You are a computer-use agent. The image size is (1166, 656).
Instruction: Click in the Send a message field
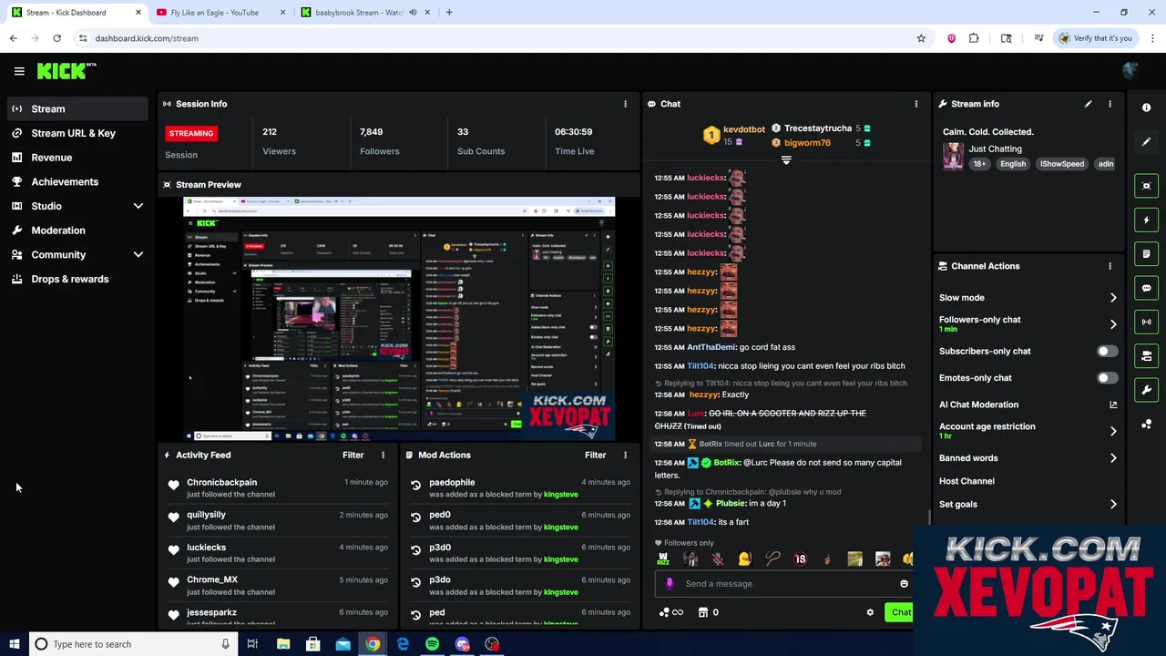coord(783,584)
